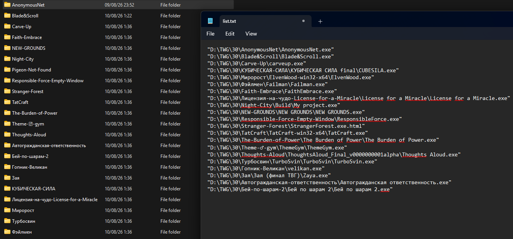Click the ThemeGym.exe path line
The image size is (513, 239).
[277, 148]
